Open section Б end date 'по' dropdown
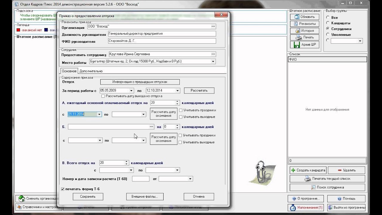The width and height of the screenshot is (382, 215). coord(143,140)
